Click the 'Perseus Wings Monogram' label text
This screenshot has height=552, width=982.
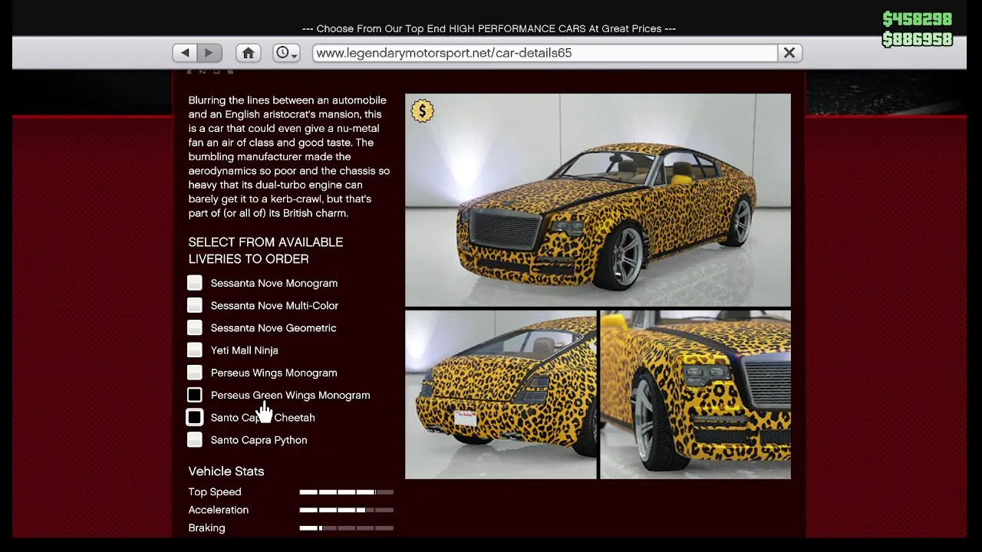pos(274,373)
